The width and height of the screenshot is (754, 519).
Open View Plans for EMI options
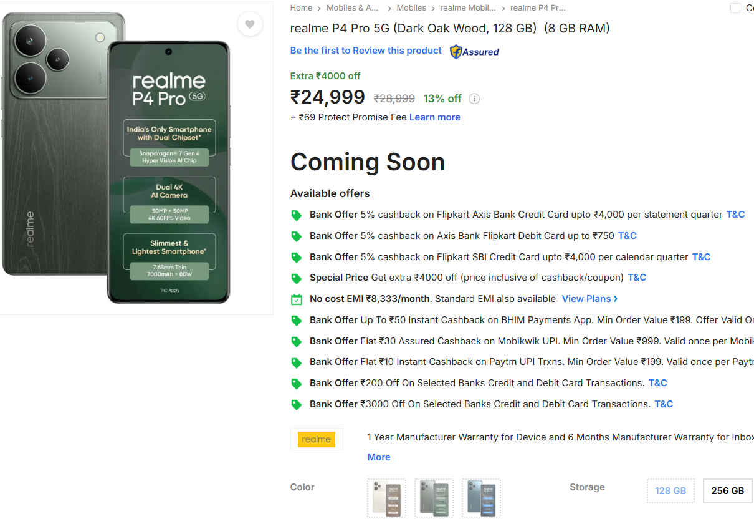589,299
